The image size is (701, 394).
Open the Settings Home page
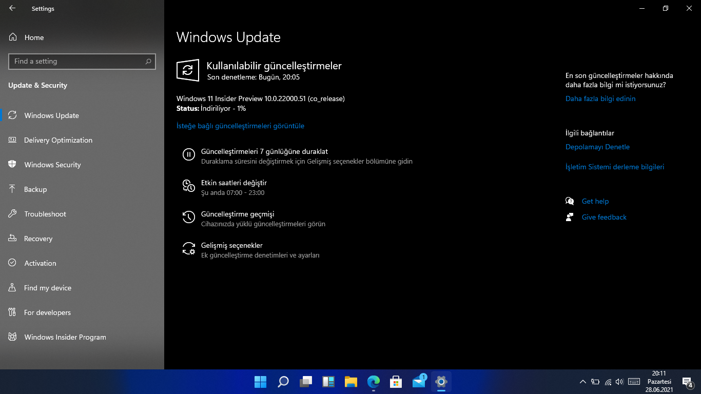click(x=34, y=37)
